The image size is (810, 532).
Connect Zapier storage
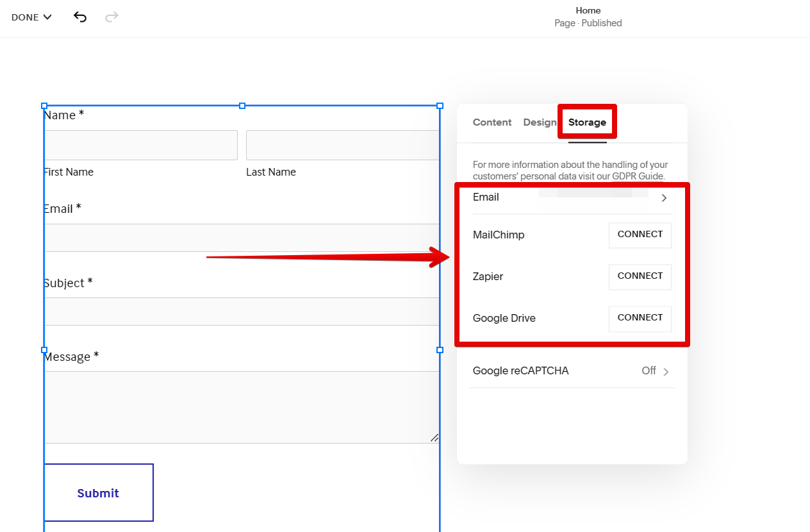click(640, 276)
